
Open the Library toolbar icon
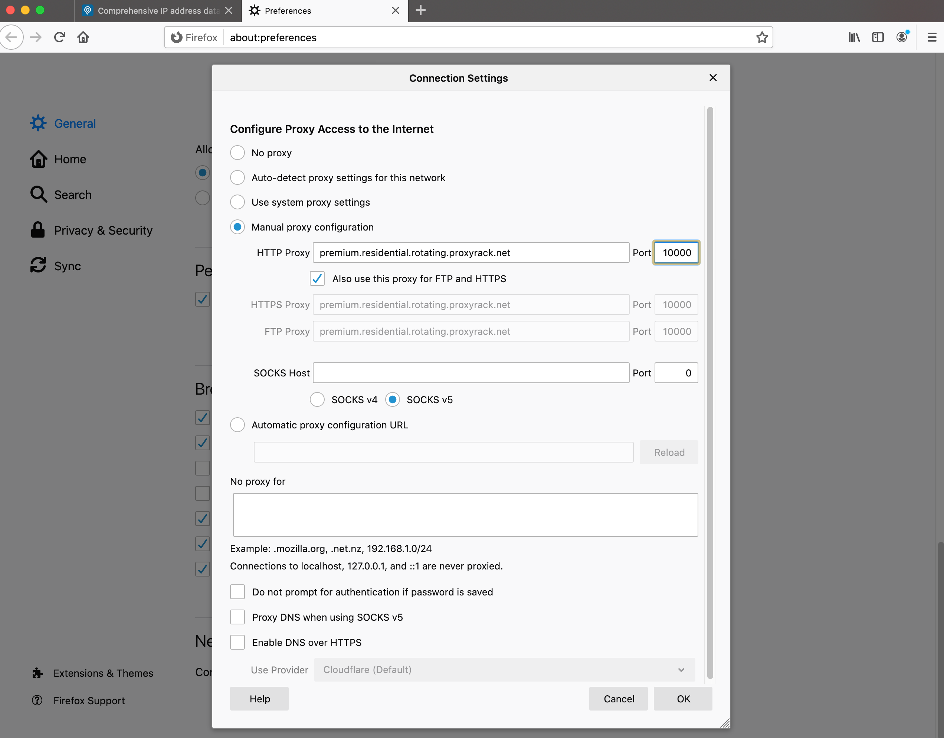(x=854, y=37)
